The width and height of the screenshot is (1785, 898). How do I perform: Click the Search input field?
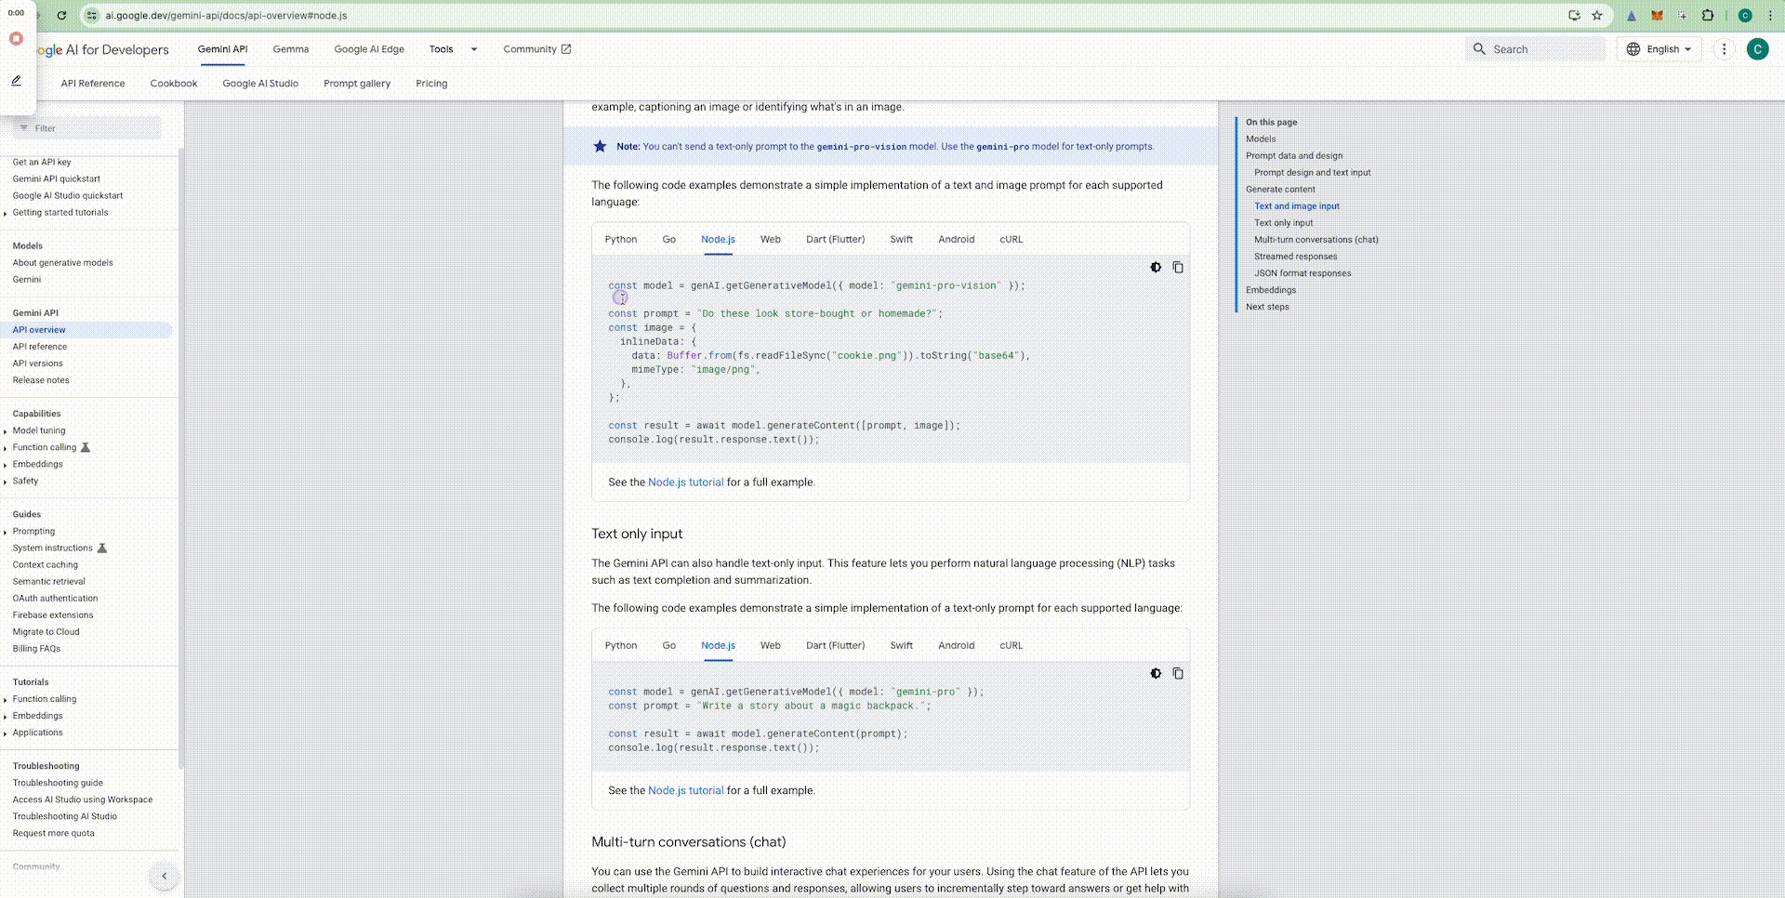point(1543,49)
